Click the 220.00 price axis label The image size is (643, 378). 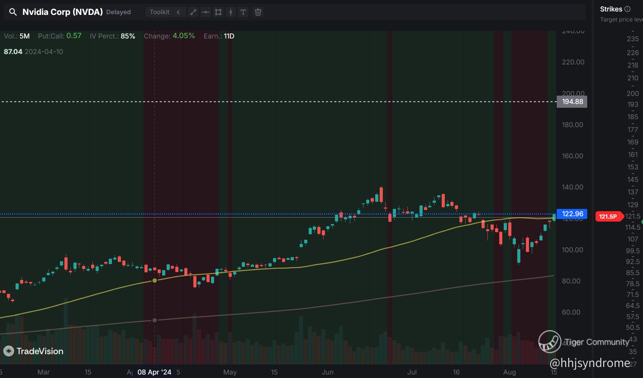pyautogui.click(x=573, y=62)
